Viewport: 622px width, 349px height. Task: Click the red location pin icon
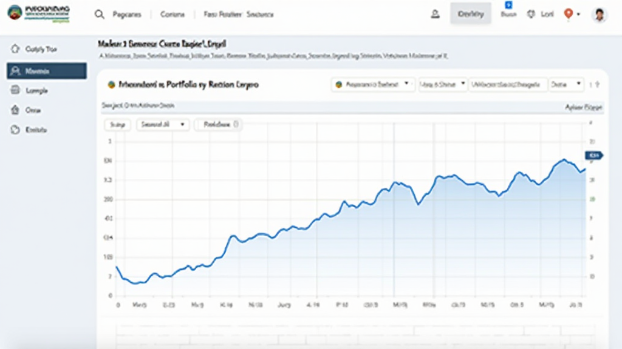click(x=569, y=14)
